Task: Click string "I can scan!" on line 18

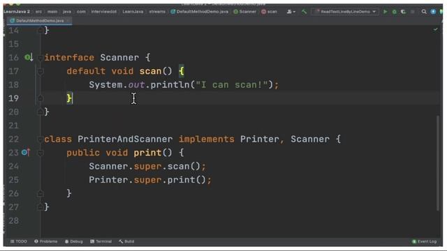Action: click(x=232, y=85)
